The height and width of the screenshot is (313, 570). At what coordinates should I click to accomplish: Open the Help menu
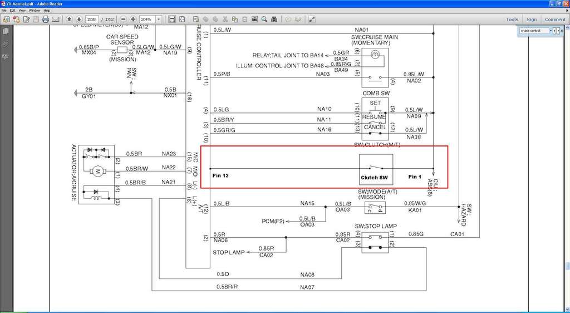pos(47,11)
